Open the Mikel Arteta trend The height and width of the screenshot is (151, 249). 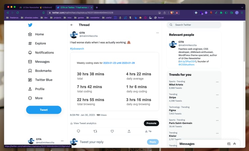pyautogui.click(x=176, y=85)
